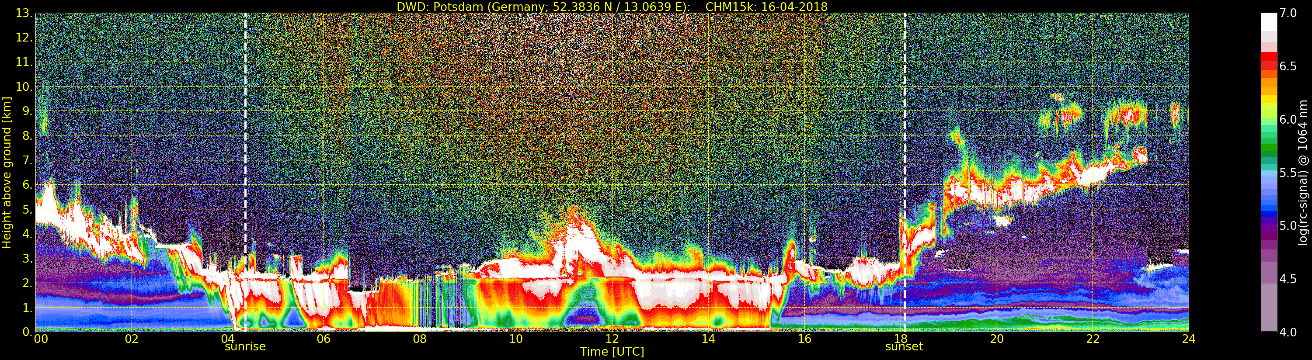
Task: Click the '5.' tick on the height axis
Action: (27, 209)
